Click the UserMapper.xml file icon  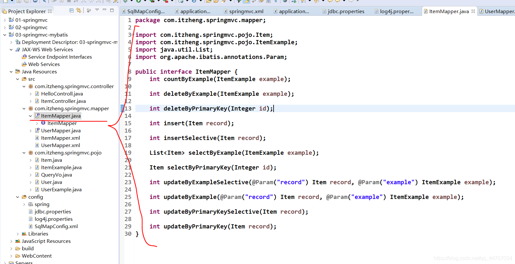tap(37, 145)
